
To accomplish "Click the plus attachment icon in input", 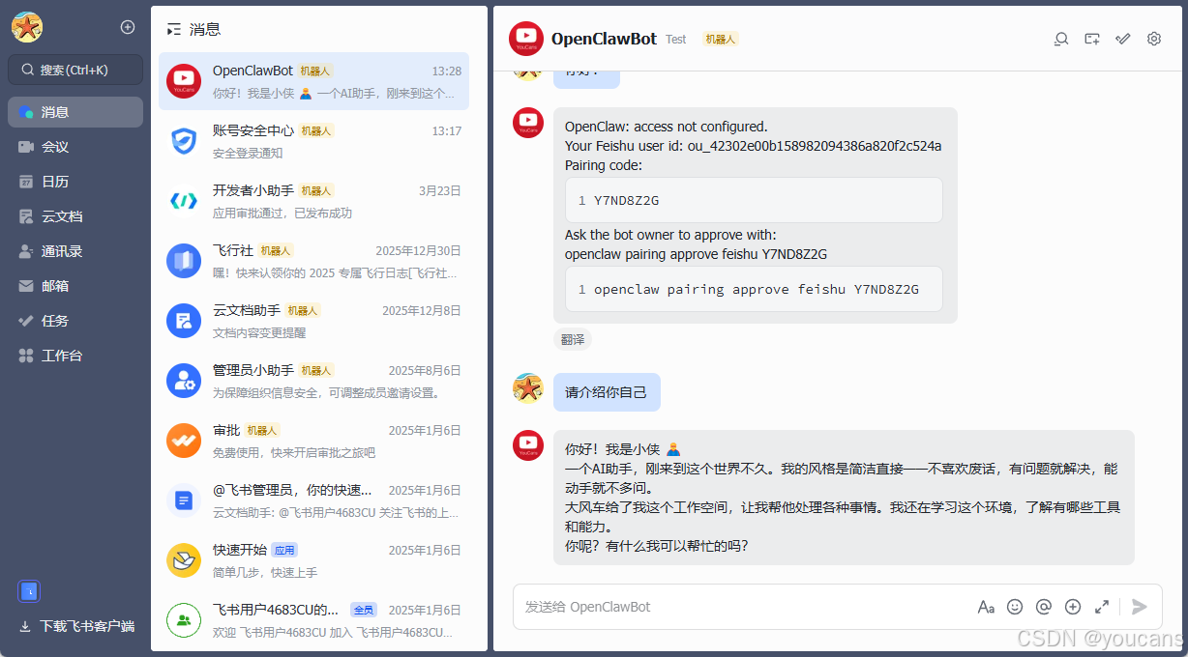I will click(1073, 607).
